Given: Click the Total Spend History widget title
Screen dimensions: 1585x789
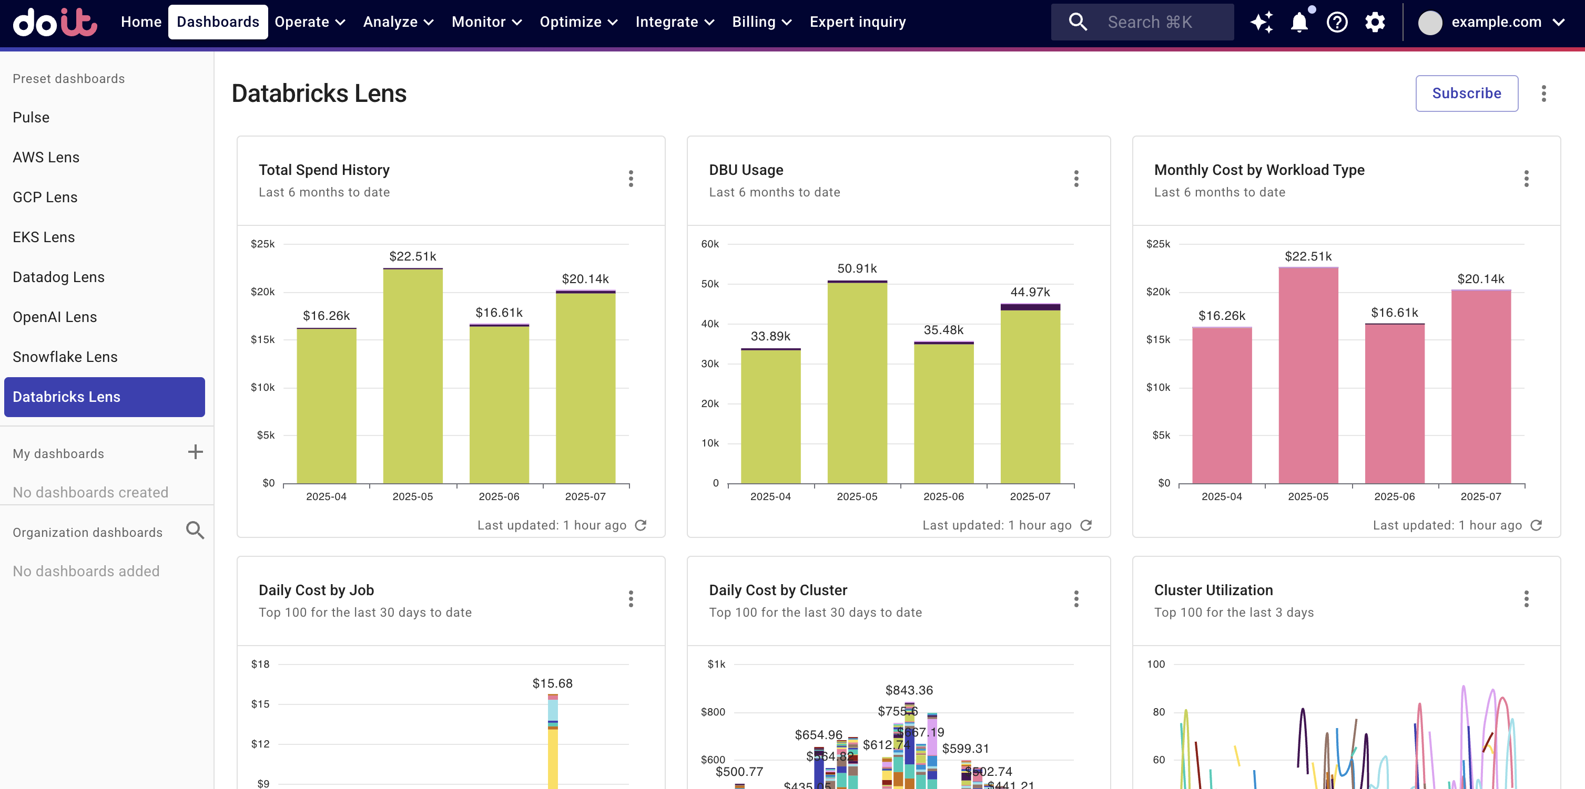Looking at the screenshot, I should (324, 170).
